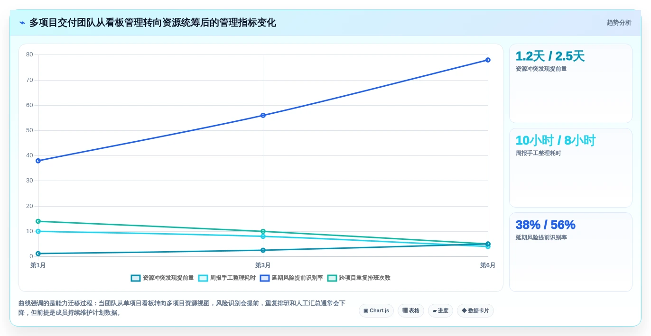Image resolution: width=651 pixels, height=336 pixels.
Task: Click the 周报手工整理耗时 legend color box
Action: click(x=203, y=278)
